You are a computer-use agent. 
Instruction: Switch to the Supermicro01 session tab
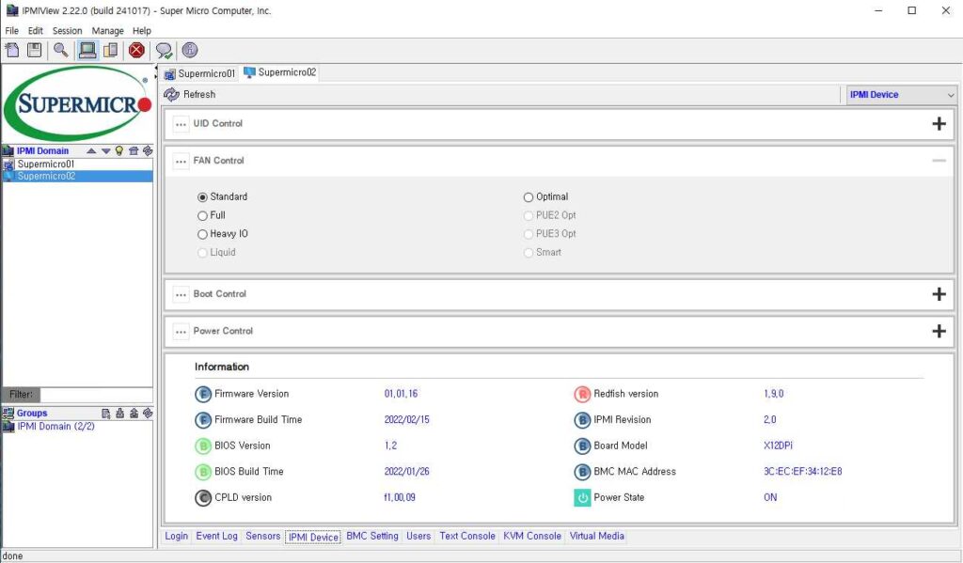[x=199, y=73]
